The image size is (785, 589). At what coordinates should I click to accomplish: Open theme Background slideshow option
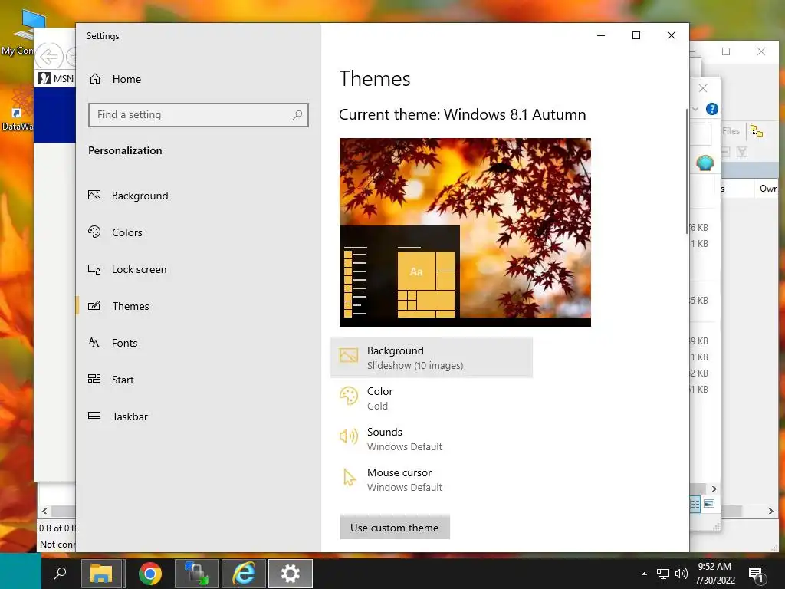432,357
